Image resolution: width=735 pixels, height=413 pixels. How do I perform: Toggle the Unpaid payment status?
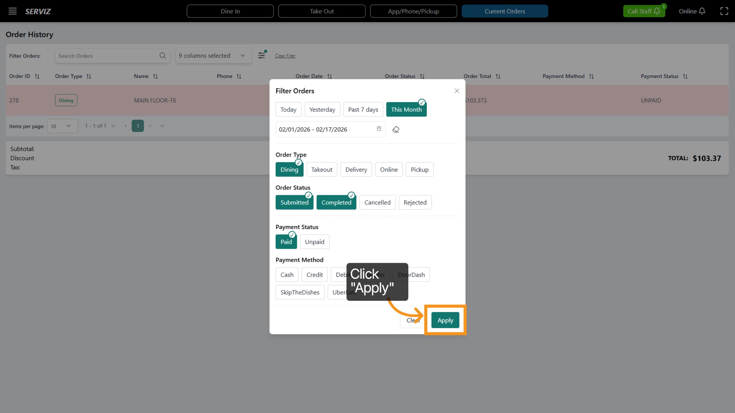pos(315,242)
